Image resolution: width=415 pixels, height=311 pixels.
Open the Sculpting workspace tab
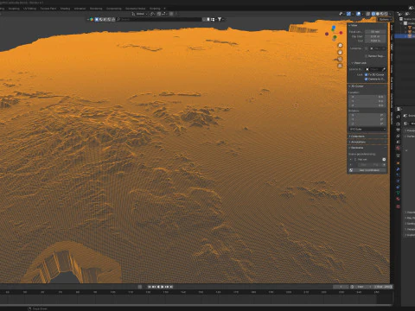pyautogui.click(x=14, y=9)
